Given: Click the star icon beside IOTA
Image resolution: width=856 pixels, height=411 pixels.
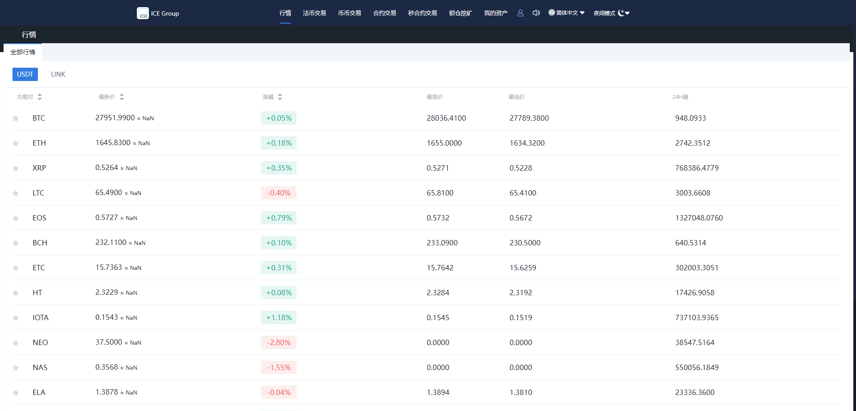Looking at the screenshot, I should (x=16, y=318).
